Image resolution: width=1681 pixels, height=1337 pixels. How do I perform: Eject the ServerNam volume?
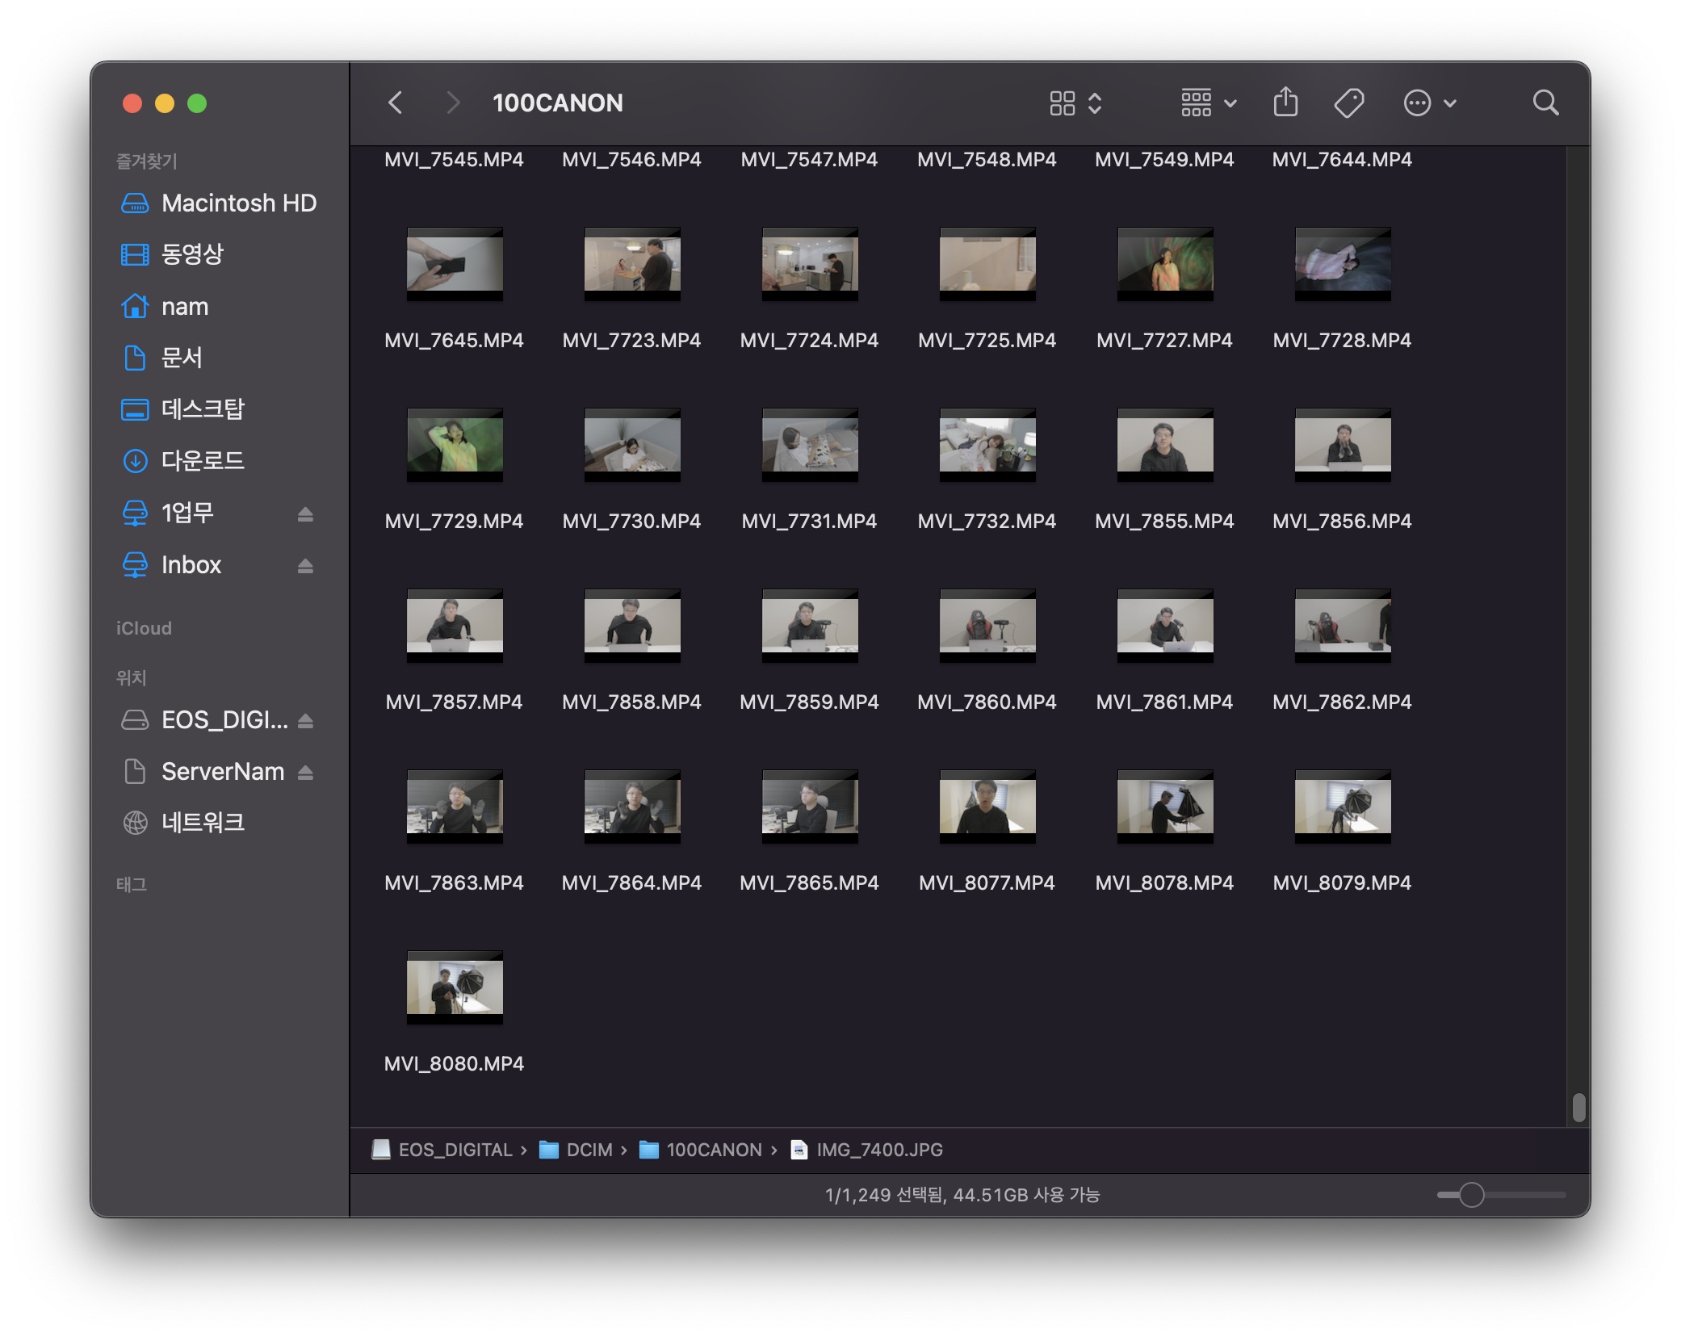coord(305,773)
